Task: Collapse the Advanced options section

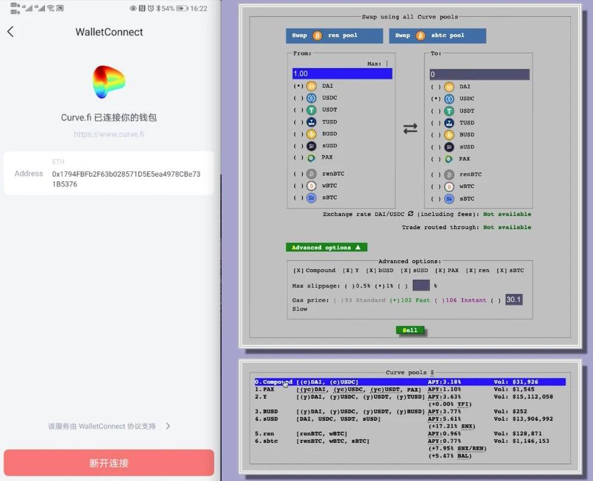Action: click(x=326, y=247)
